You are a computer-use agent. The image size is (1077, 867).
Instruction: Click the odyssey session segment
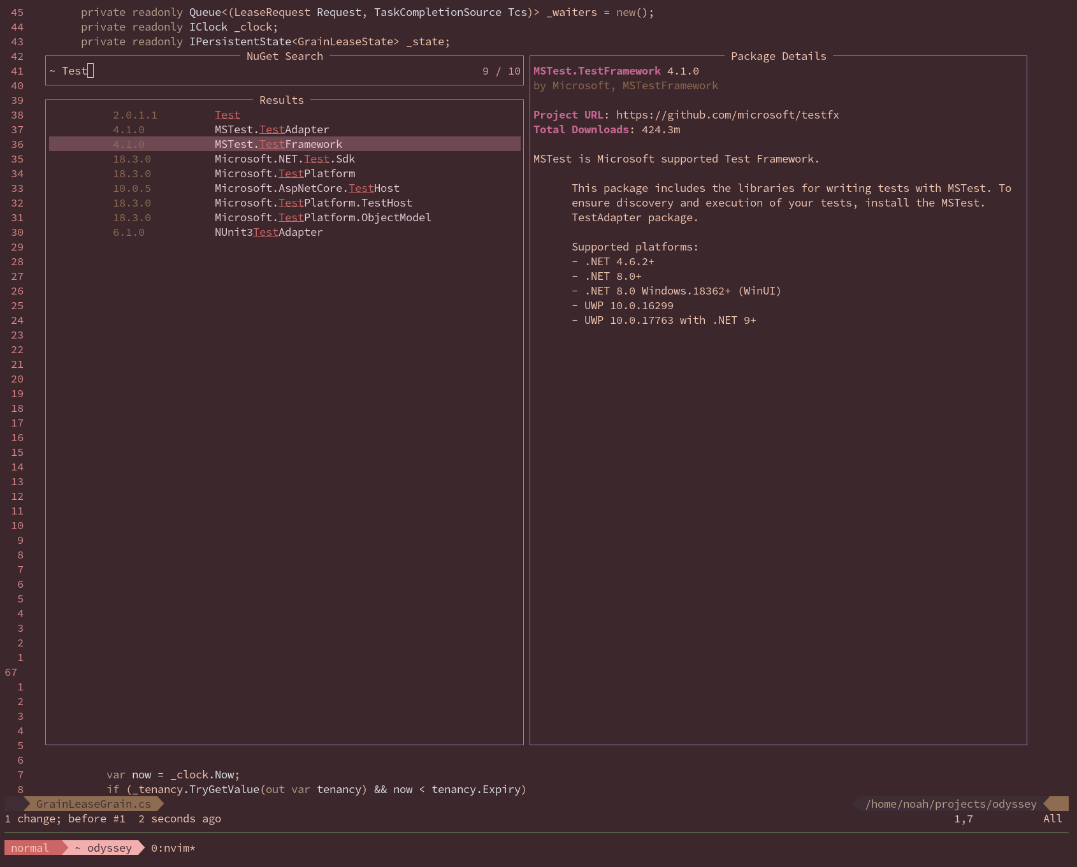(x=103, y=848)
